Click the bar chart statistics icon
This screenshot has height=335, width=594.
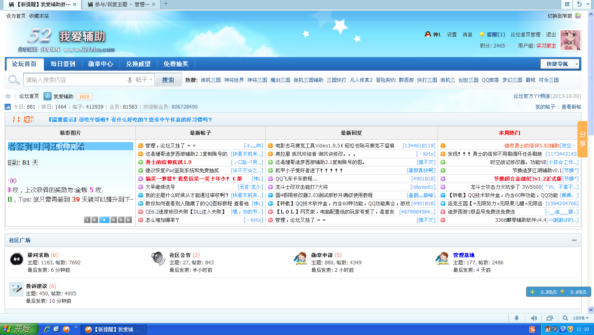point(7,107)
